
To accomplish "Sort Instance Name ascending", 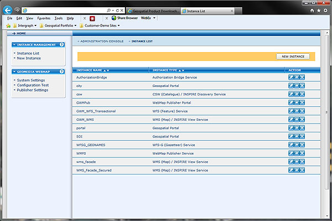I will (105, 70).
